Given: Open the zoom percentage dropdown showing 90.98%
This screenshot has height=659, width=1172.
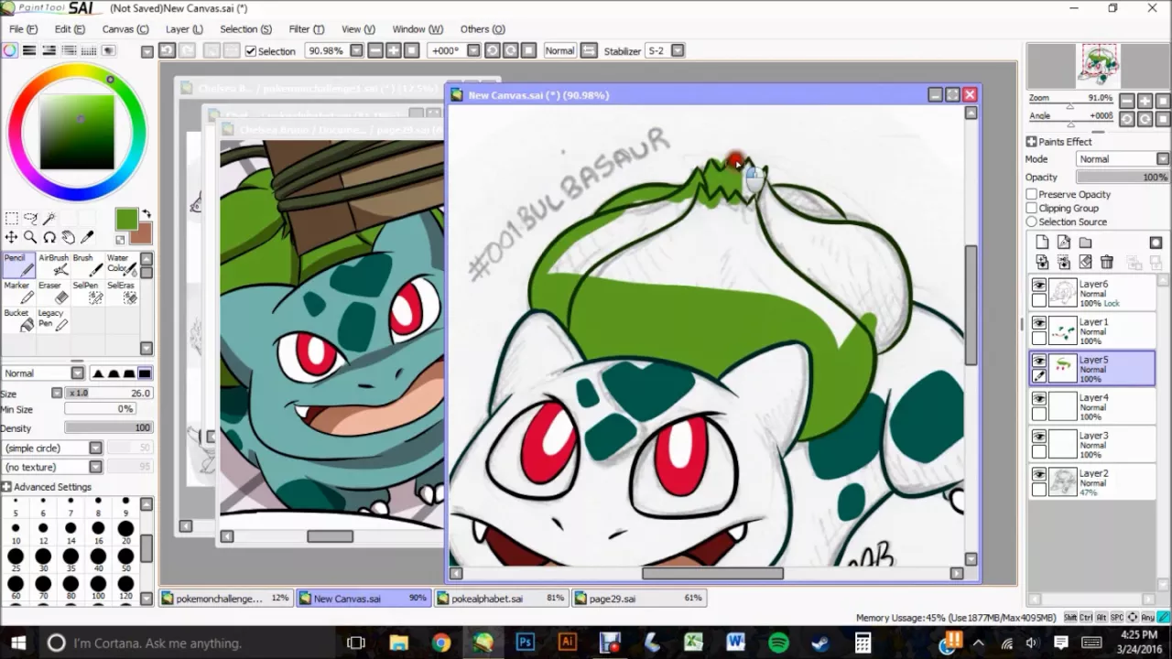Looking at the screenshot, I should [x=356, y=51].
